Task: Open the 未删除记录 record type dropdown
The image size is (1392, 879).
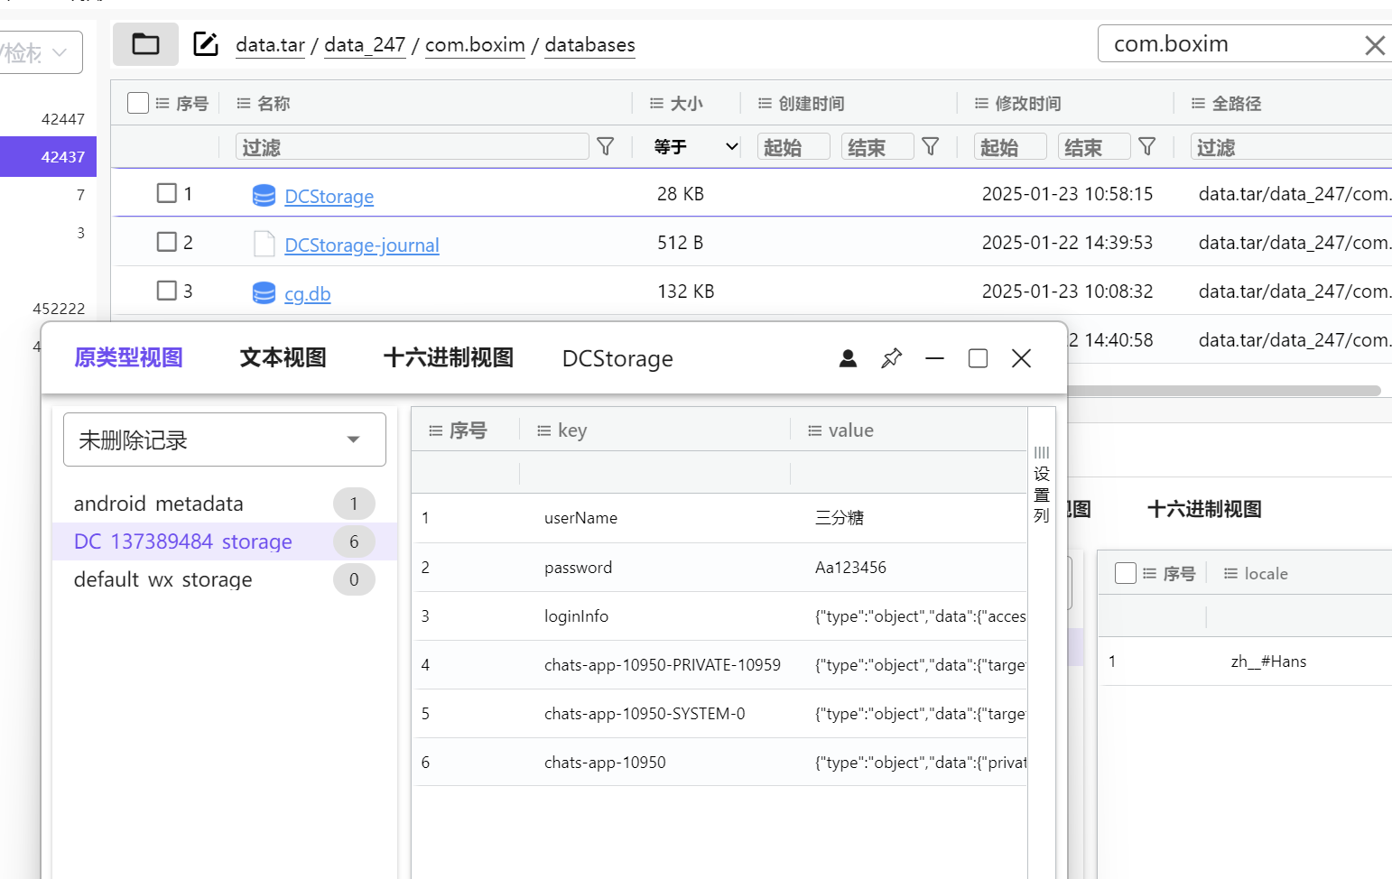Action: pos(225,439)
